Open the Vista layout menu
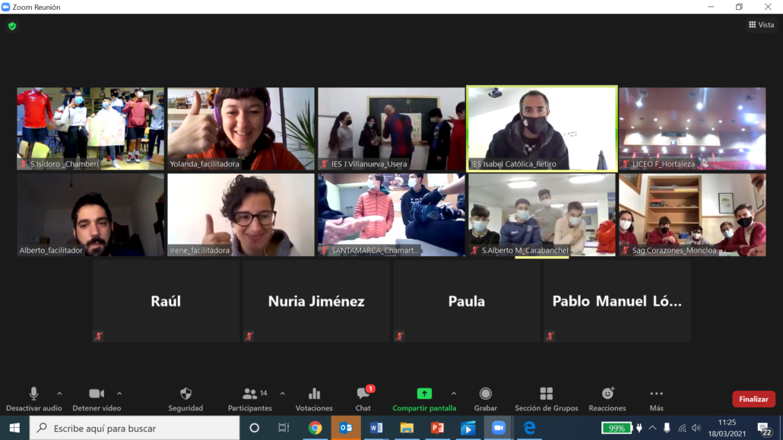This screenshot has height=440, width=783. pos(761,25)
